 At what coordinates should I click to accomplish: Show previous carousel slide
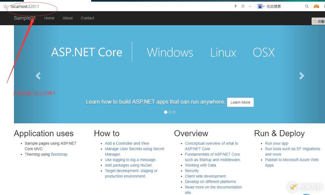pos(38,76)
